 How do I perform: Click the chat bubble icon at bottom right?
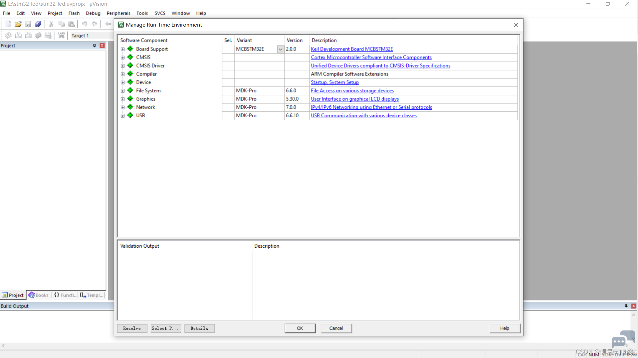click(623, 339)
